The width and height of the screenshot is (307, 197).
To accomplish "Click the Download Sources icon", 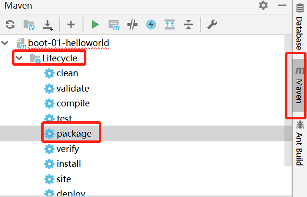I will (48, 24).
